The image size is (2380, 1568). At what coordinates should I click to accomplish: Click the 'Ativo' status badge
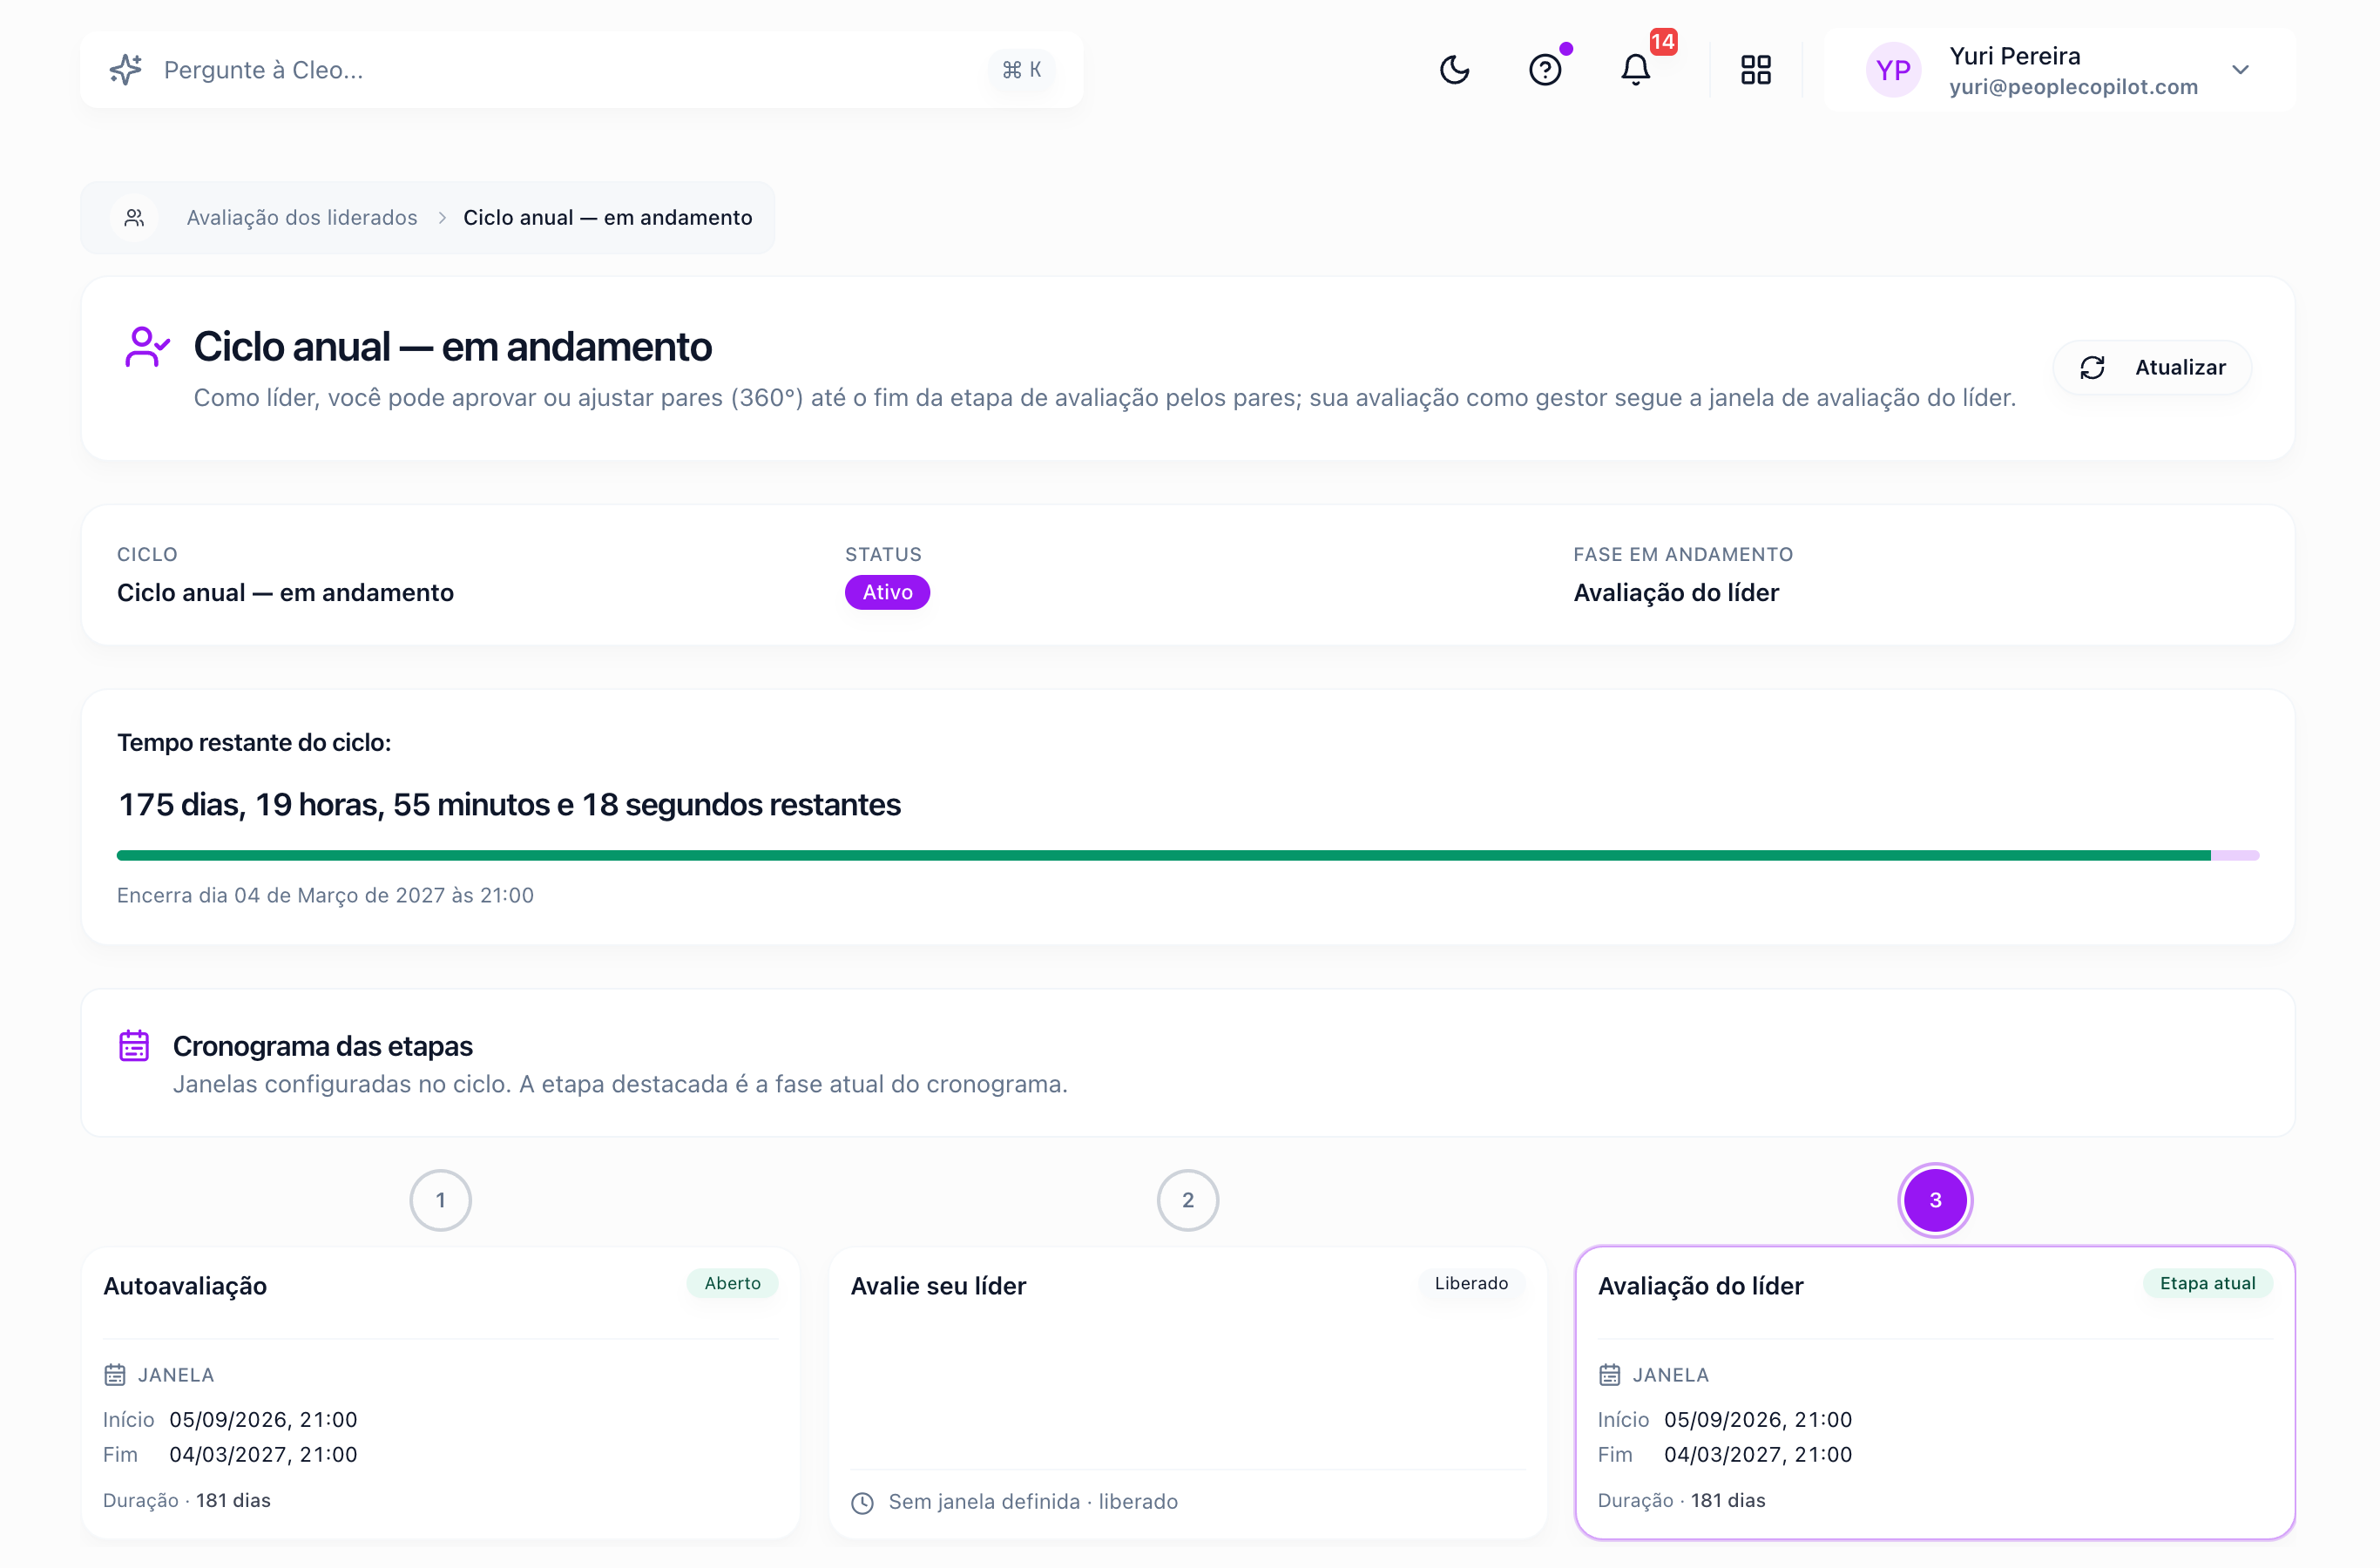(887, 592)
